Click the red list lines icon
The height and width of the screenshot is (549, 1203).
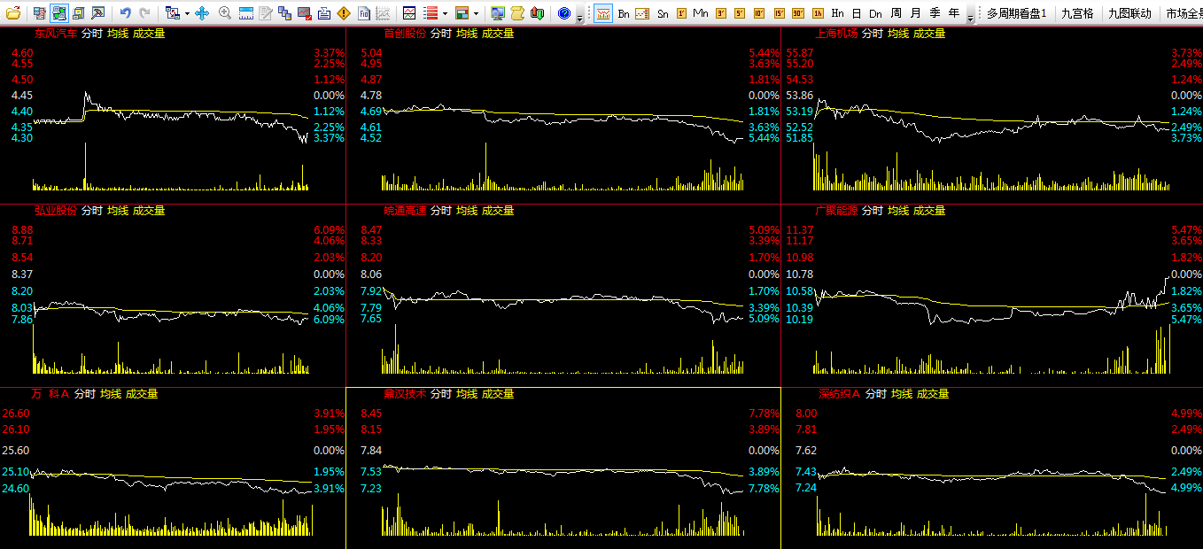click(x=431, y=13)
